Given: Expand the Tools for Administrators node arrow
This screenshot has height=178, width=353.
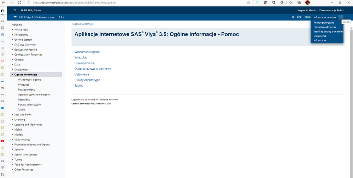Looking at the screenshot, I should 13,165.
